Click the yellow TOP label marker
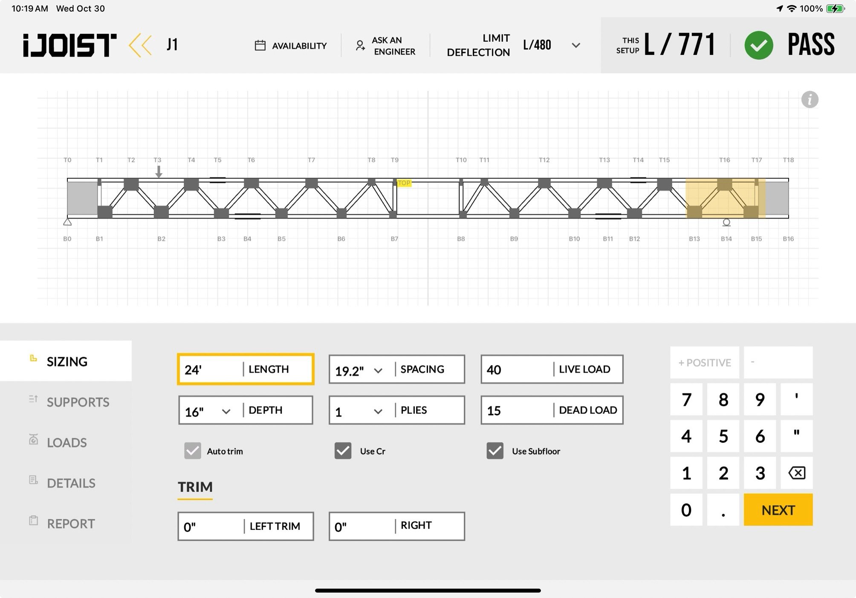856x598 pixels. click(404, 183)
